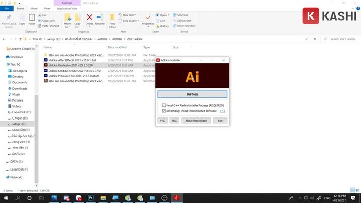Go up one folder level arrow
This screenshot has height=203, width=361.
[20, 39]
